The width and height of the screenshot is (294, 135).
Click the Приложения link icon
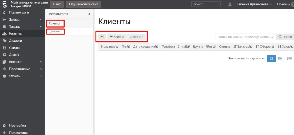pyautogui.click(x=4, y=133)
